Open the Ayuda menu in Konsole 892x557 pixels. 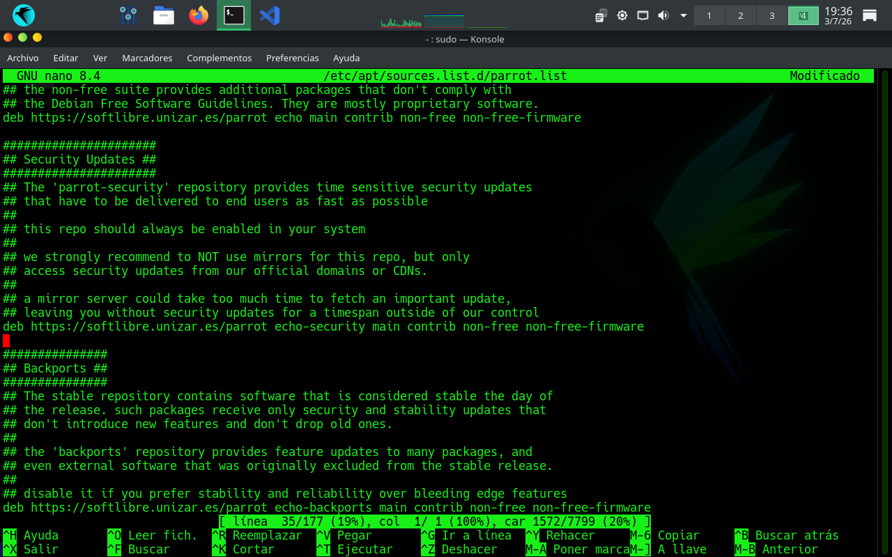point(346,58)
